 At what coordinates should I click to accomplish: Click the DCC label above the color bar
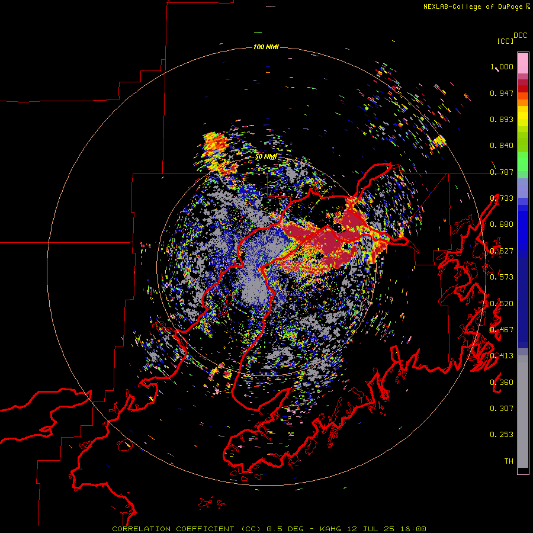(521, 36)
